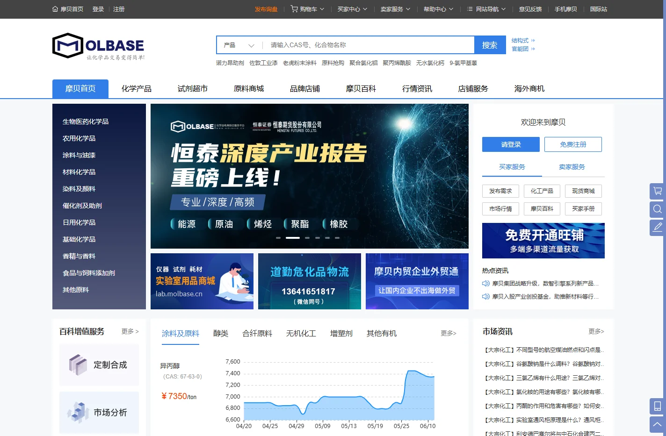The width and height of the screenshot is (666, 436).
Task: Open the 食品与饲料添加剂 category
Action: tap(89, 273)
